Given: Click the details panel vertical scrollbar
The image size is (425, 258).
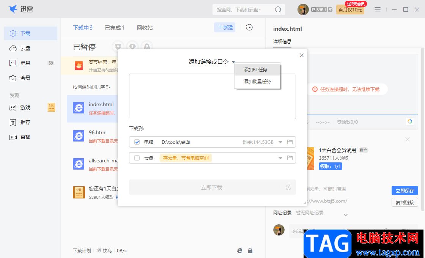Looking at the screenshot, I should point(423,129).
